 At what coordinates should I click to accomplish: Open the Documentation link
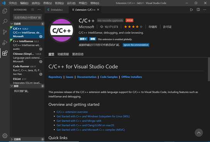87,77
